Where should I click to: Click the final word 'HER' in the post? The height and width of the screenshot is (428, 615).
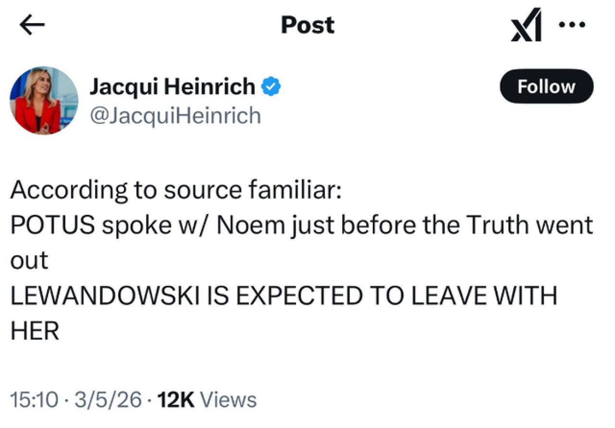[35, 331]
